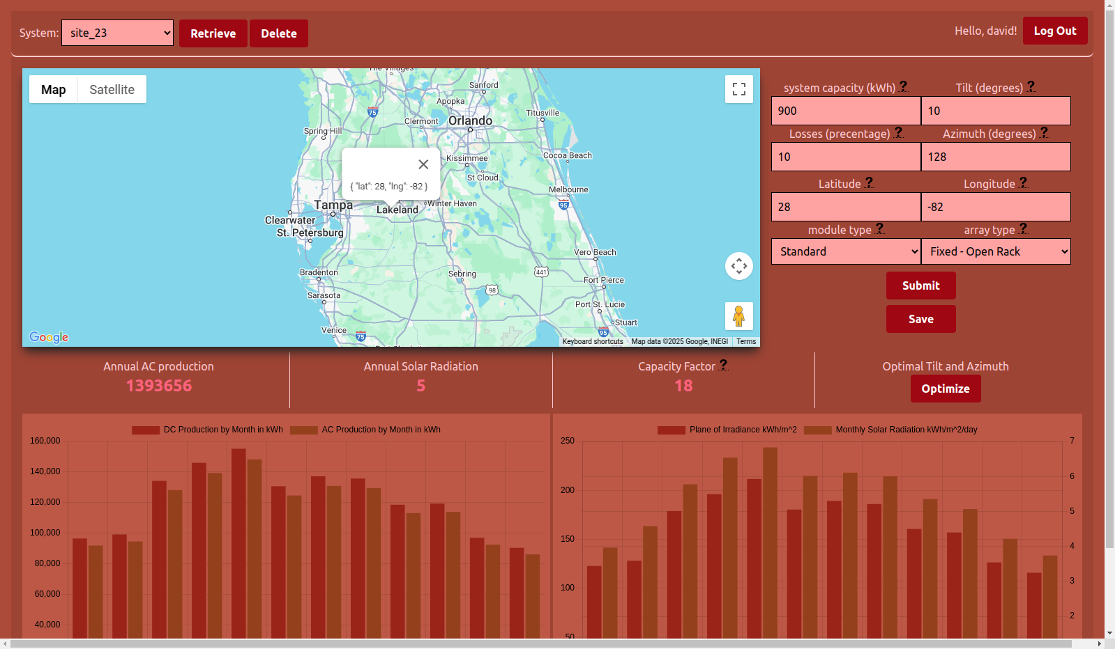Click help icon beside Longitude
This screenshot has width=1115, height=649.
1023,182
